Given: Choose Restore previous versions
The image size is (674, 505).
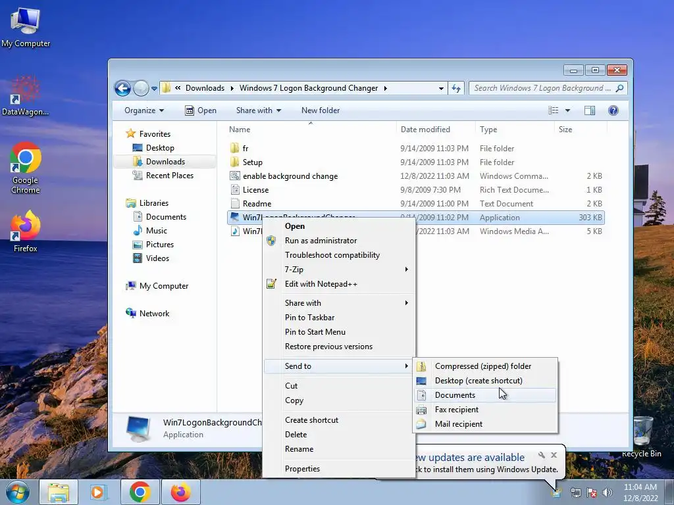Looking at the screenshot, I should 339,346.
